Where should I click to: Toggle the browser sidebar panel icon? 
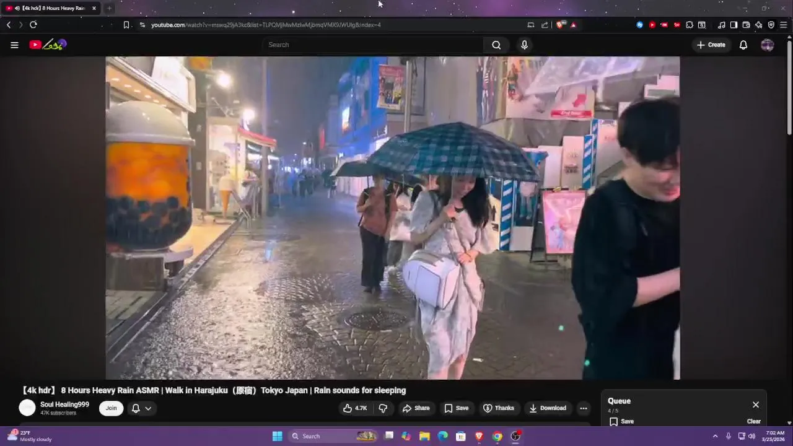pyautogui.click(x=734, y=25)
